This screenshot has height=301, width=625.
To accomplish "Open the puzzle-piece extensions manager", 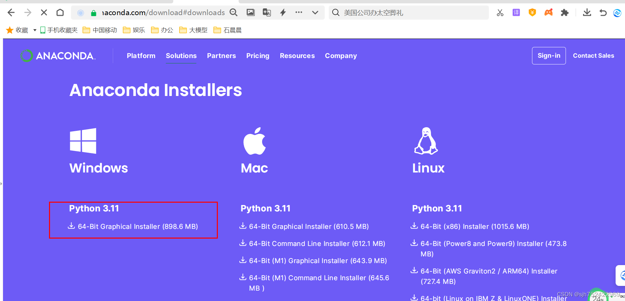I will (565, 13).
